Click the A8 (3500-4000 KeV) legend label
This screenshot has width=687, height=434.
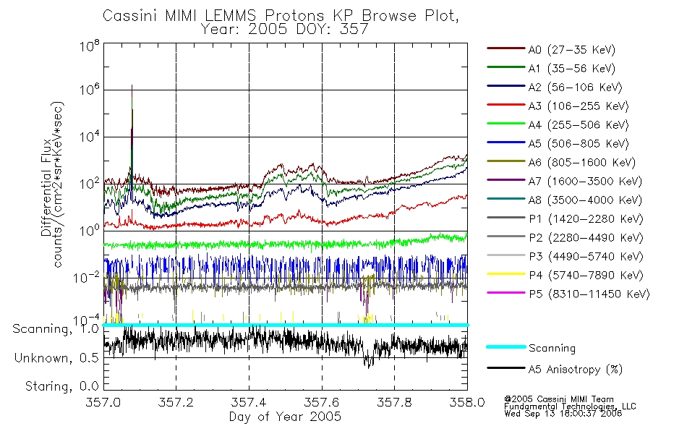pyautogui.click(x=585, y=200)
